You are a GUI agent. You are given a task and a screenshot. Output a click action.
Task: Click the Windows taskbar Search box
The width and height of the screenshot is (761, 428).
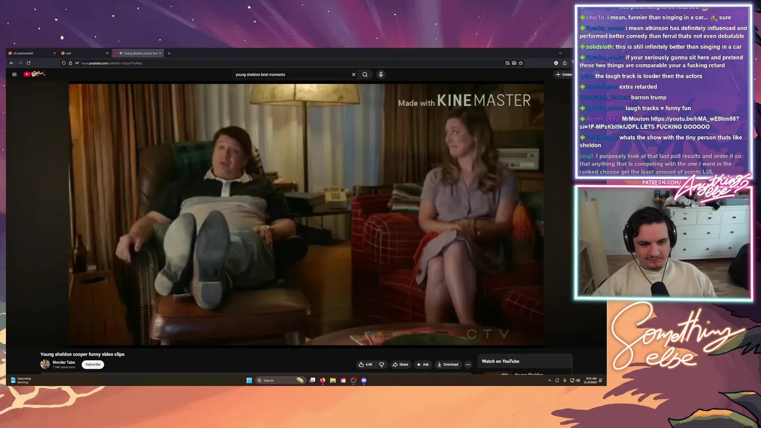pyautogui.click(x=279, y=380)
